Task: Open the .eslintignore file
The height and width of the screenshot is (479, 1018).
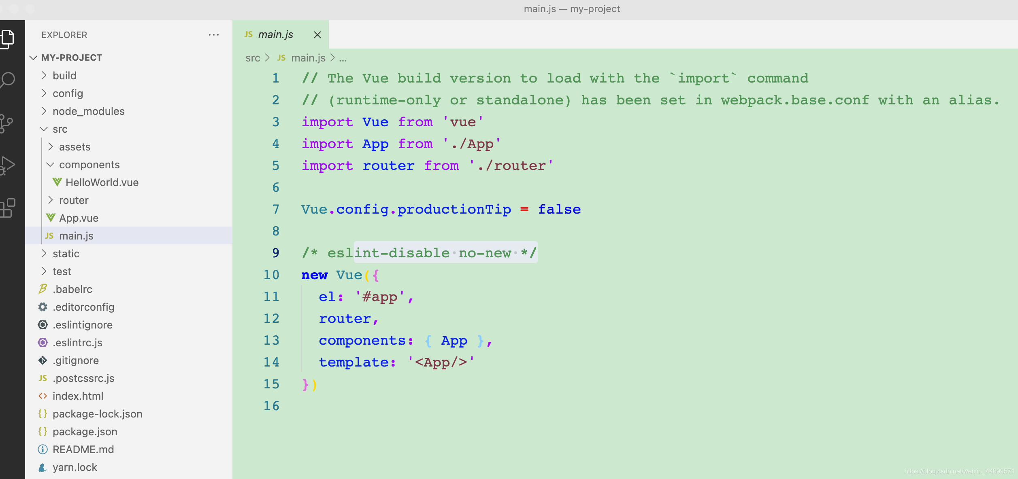Action: [129, 325]
